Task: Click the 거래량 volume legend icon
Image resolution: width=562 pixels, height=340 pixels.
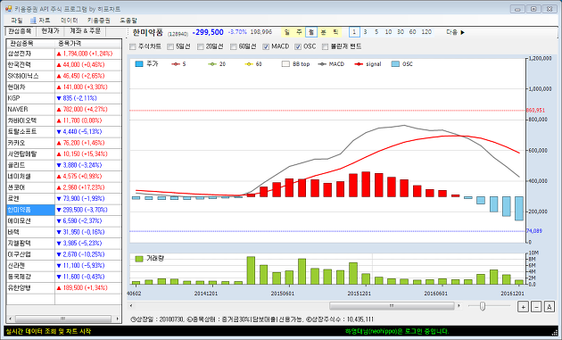Action: tap(139, 259)
